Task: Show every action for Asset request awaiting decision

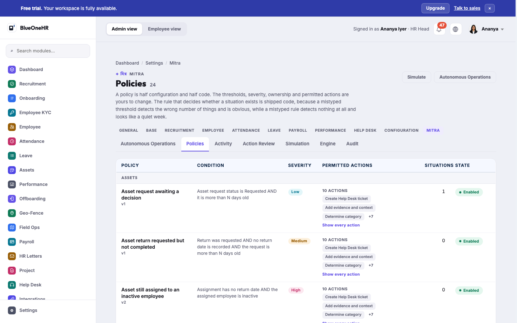Action: click(x=341, y=225)
